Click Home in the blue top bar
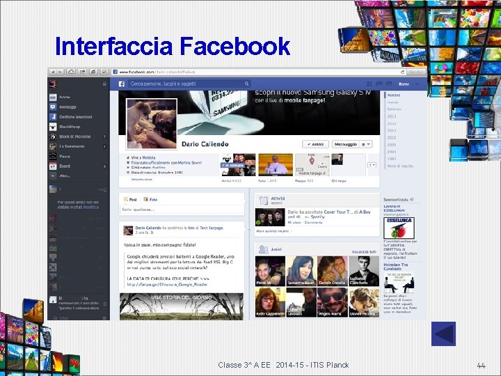The image size is (501, 376). [x=404, y=84]
